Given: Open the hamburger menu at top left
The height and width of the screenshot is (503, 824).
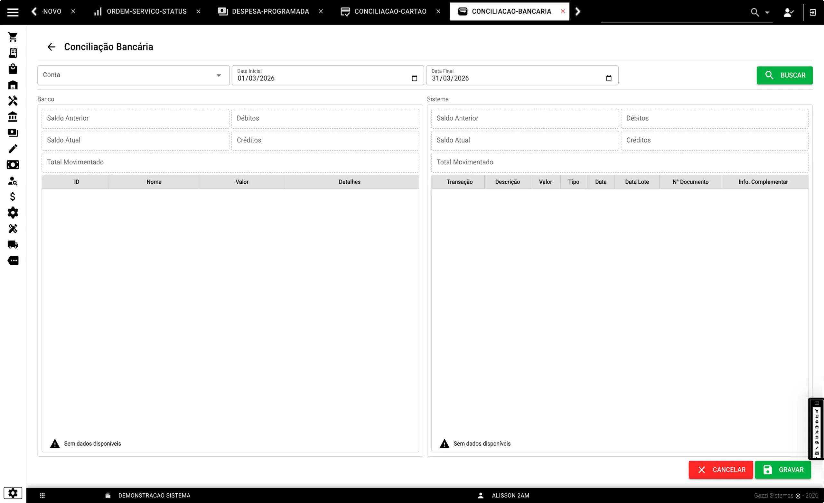Looking at the screenshot, I should point(13,12).
